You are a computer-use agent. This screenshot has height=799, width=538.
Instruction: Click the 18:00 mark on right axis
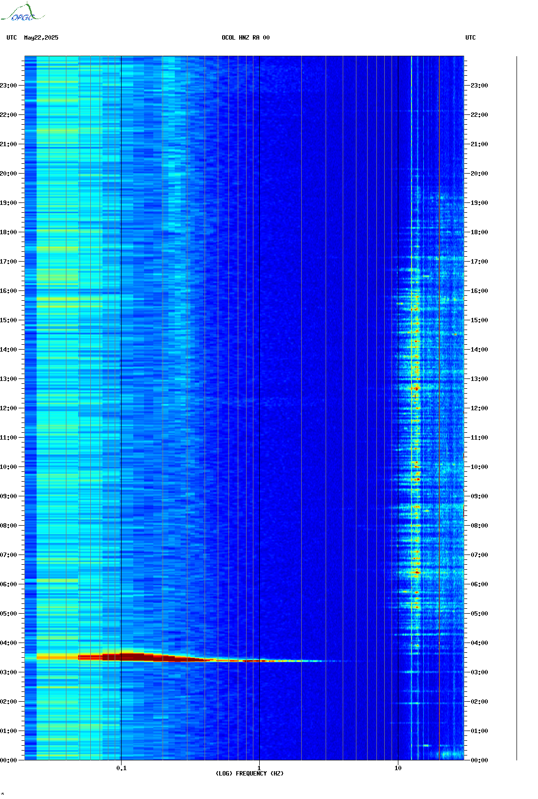coord(479,232)
